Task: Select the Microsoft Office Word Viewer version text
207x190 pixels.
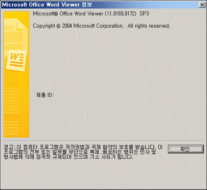Action: click(x=91, y=14)
